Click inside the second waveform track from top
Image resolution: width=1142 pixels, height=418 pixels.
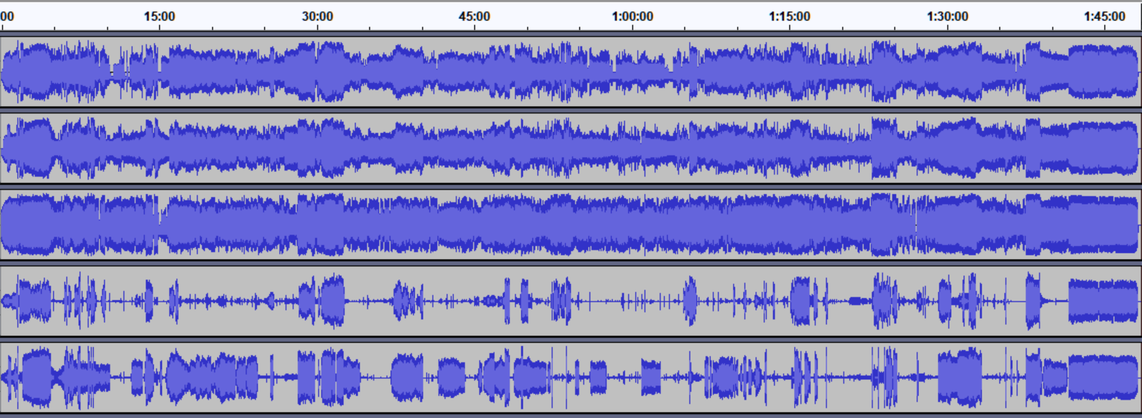click(x=570, y=148)
